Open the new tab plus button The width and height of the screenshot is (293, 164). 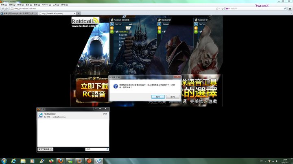pyautogui.click(x=78, y=13)
